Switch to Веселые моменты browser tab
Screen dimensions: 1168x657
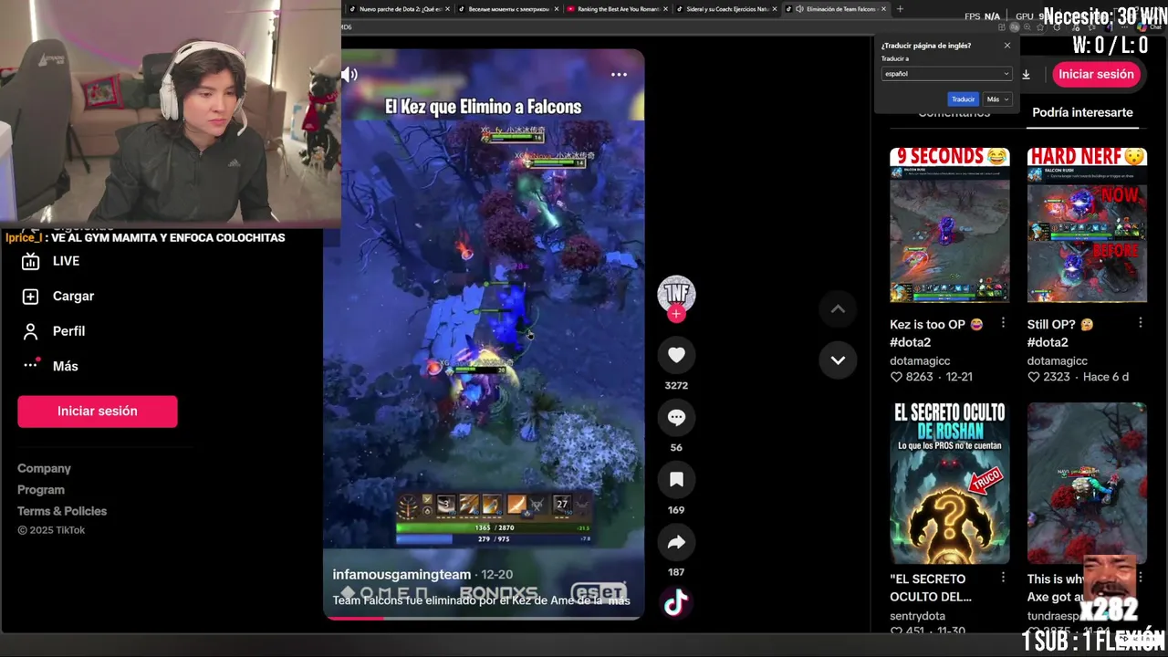click(x=509, y=9)
